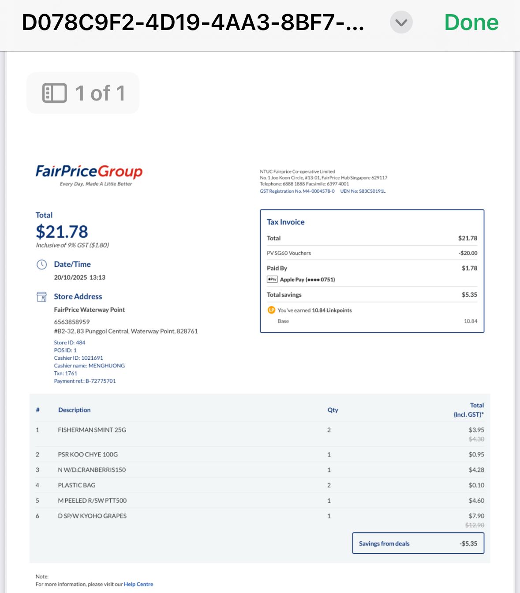The image size is (520, 593).
Task: Select the phone number 6563858959
Action: [72, 322]
